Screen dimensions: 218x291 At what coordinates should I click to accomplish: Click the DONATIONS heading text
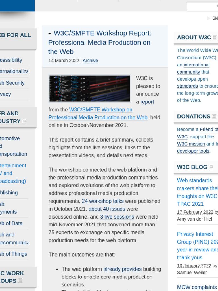194,116
